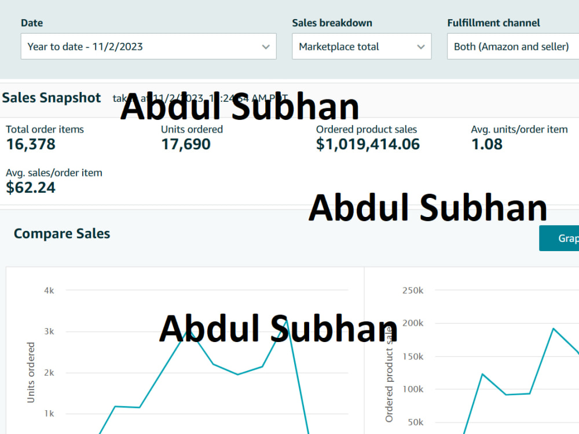Click the 3k tick on units chart
Viewport: 579px width, 434px height.
49,332
